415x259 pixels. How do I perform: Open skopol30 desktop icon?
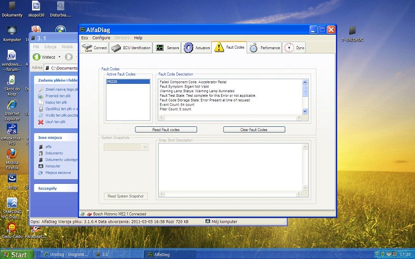(x=36, y=9)
